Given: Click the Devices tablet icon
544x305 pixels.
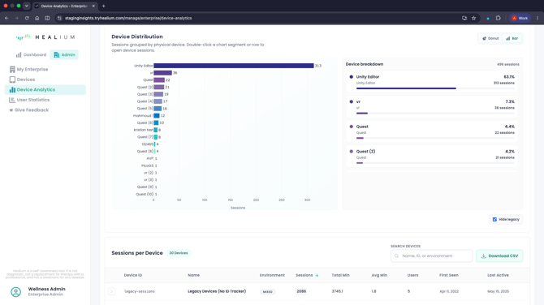Looking at the screenshot, I should (12, 79).
